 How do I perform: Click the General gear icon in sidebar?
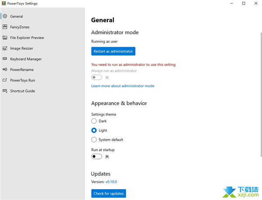(5, 17)
